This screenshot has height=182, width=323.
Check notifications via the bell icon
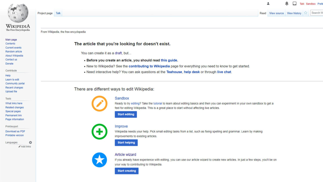point(287,3)
